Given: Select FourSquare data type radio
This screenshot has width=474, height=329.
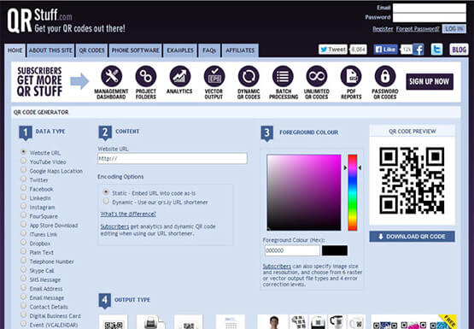Looking at the screenshot, I should (x=24, y=215).
